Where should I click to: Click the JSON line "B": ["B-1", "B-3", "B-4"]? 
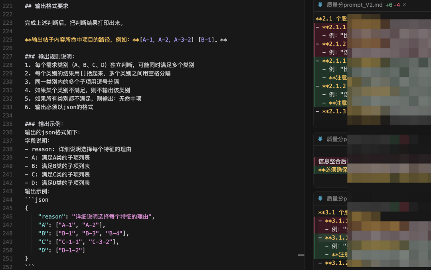click(83, 233)
